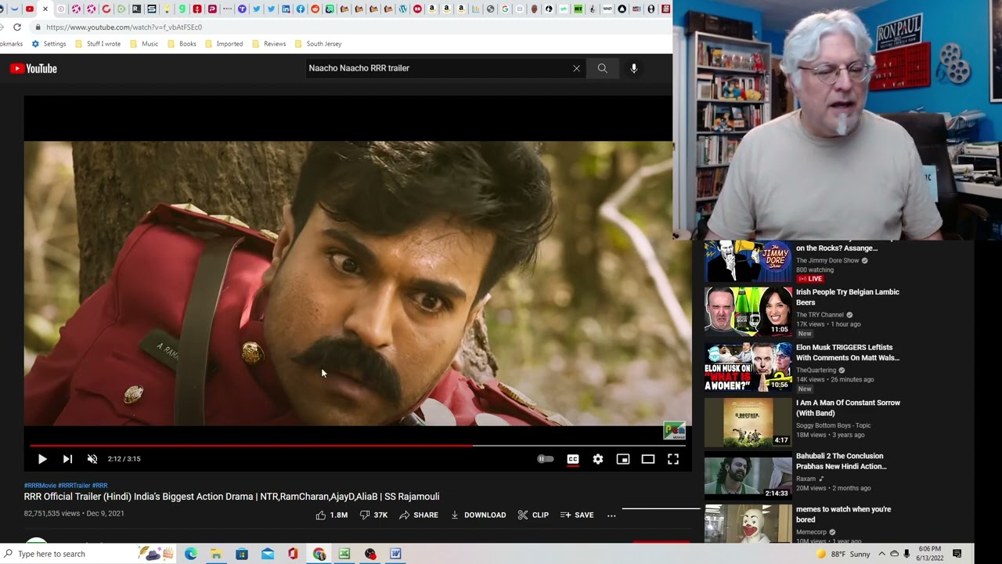Open Irish People Try Belgian Lambic Beers
The height and width of the screenshot is (564, 1002).
pos(848,297)
